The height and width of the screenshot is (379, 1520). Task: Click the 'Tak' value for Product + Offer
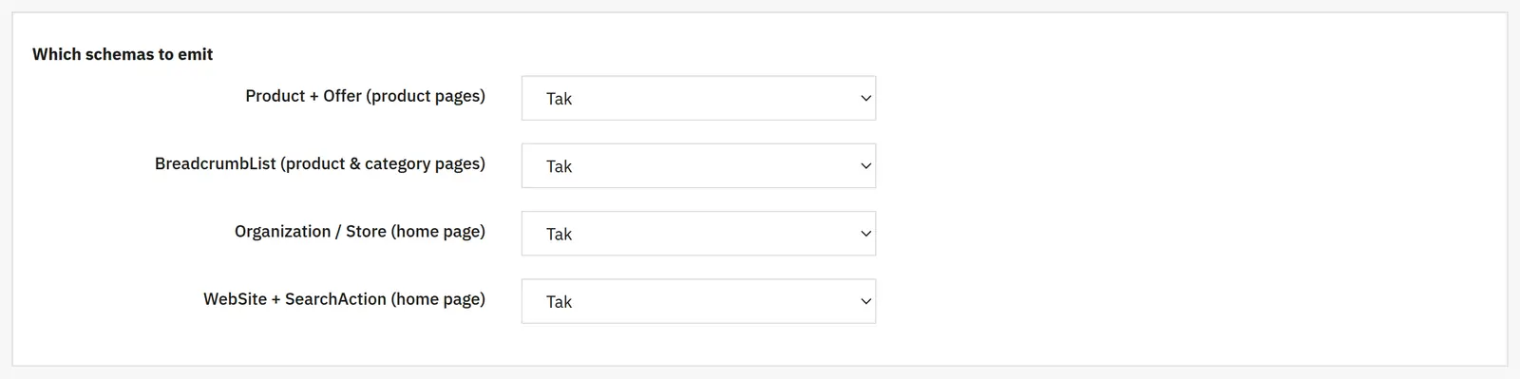point(559,99)
